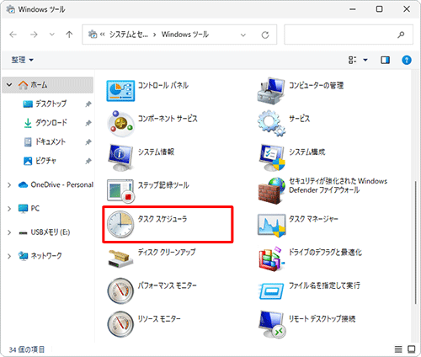Viewport: 421px width, 357px height.
Task: Select ダウンロード in navigation pane
Action: pos(51,123)
